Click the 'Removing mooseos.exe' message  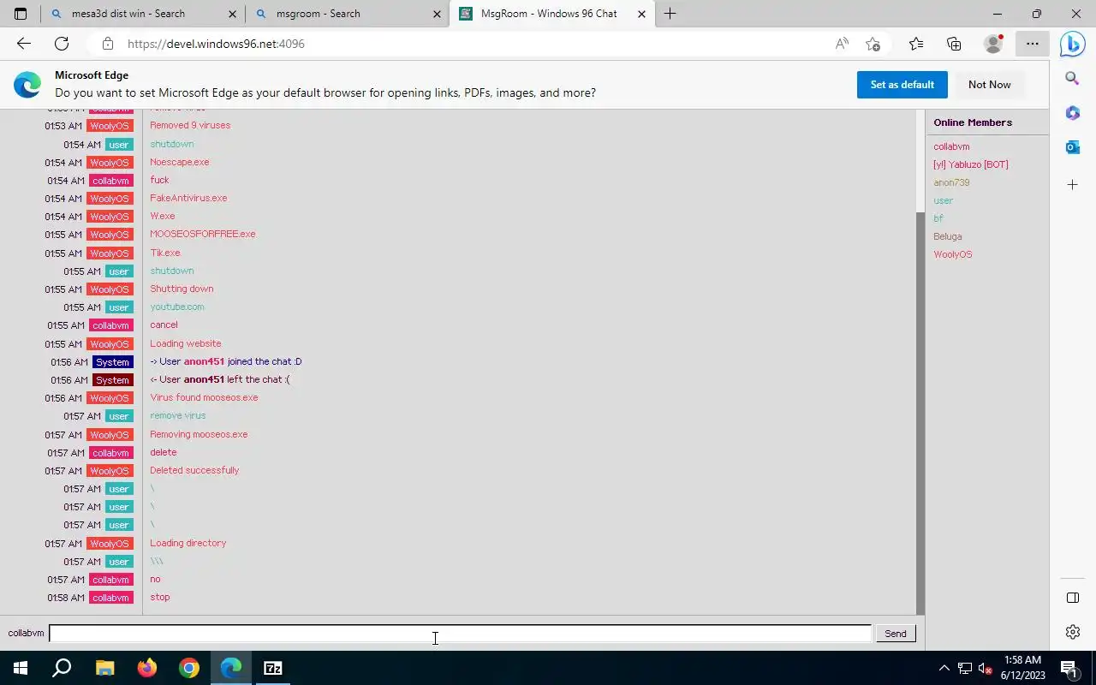click(199, 434)
